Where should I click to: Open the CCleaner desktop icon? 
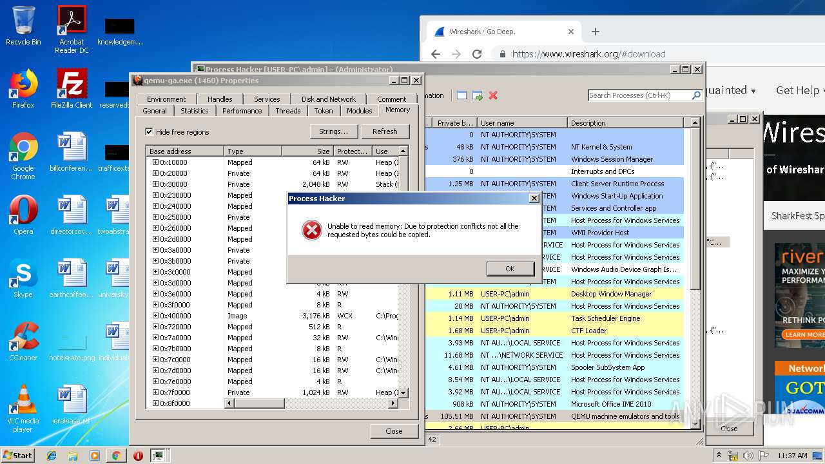coord(23,341)
